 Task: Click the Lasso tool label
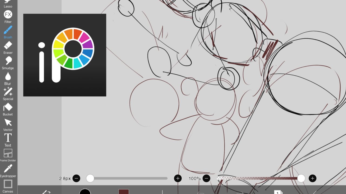tap(8, 6)
